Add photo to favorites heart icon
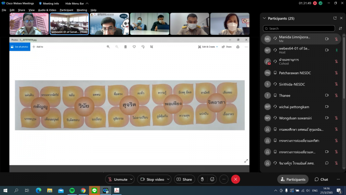Image resolution: width=346 pixels, height=195 pixels. pyautogui.click(x=134, y=47)
